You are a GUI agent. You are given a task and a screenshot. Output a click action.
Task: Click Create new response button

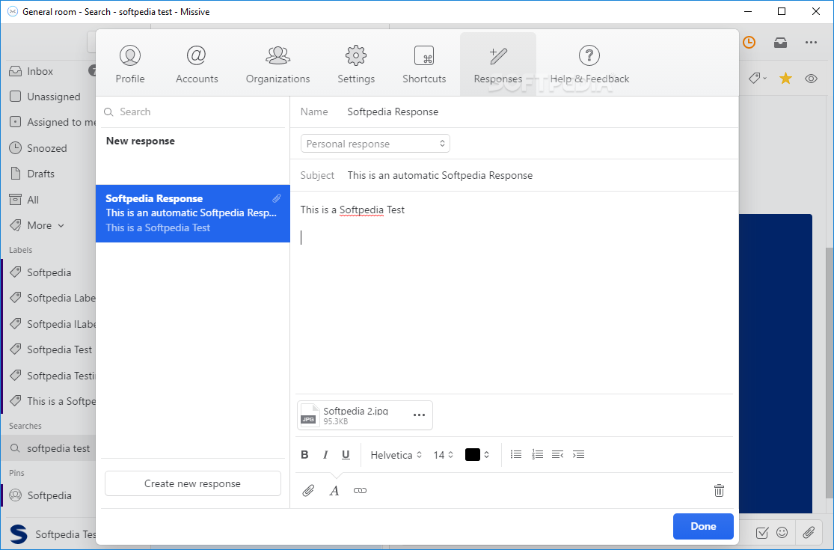tap(192, 483)
